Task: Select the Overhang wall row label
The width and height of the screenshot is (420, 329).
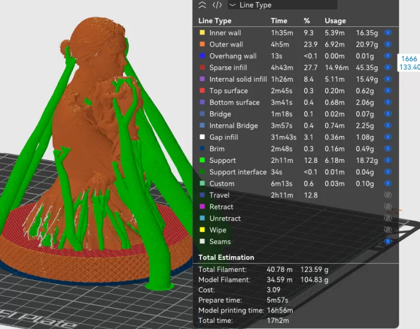Action: (x=232, y=56)
